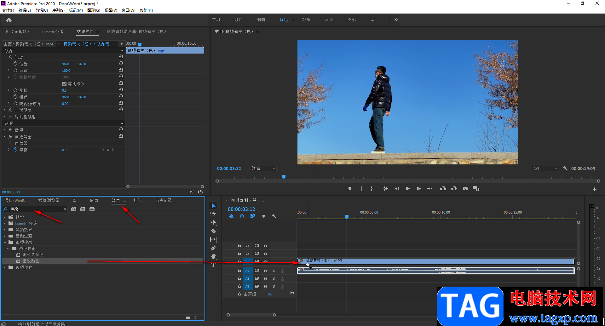
Task: Clear the effects search field
Action: (65, 209)
